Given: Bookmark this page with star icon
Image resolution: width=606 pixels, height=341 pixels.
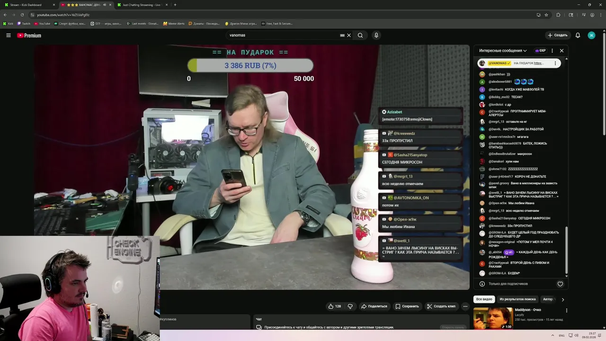Looking at the screenshot, I should (546, 15).
